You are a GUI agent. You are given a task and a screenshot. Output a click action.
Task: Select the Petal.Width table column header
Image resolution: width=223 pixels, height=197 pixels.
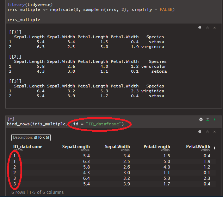click(x=198, y=146)
